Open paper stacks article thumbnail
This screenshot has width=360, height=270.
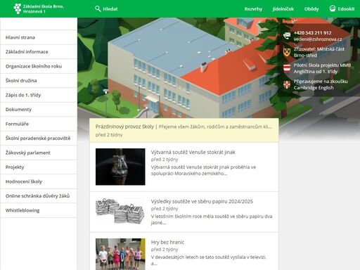(x=120, y=211)
